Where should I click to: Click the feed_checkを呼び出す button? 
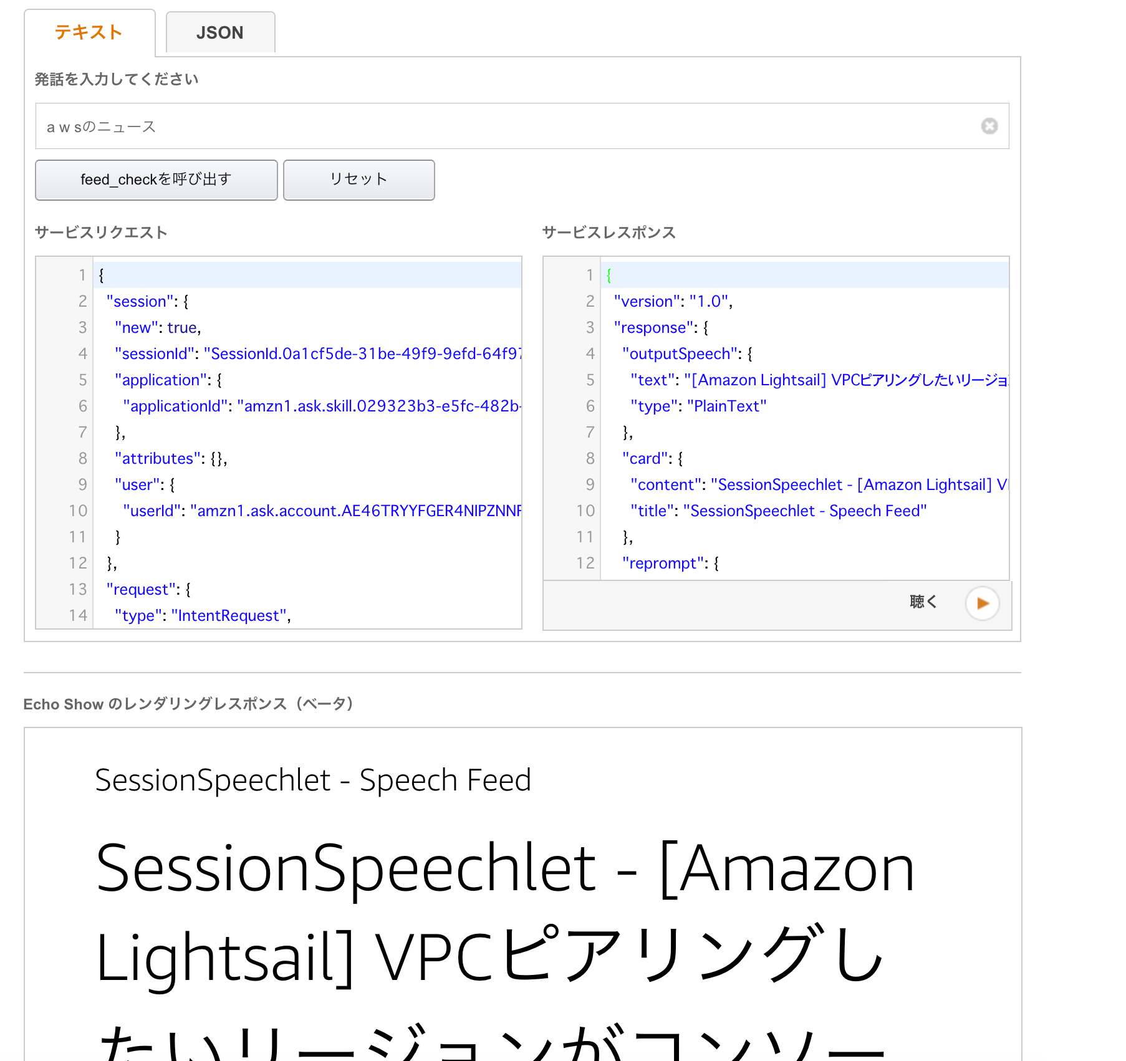point(156,180)
